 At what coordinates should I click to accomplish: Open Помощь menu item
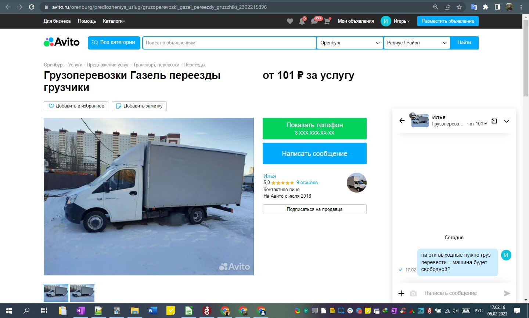87,21
